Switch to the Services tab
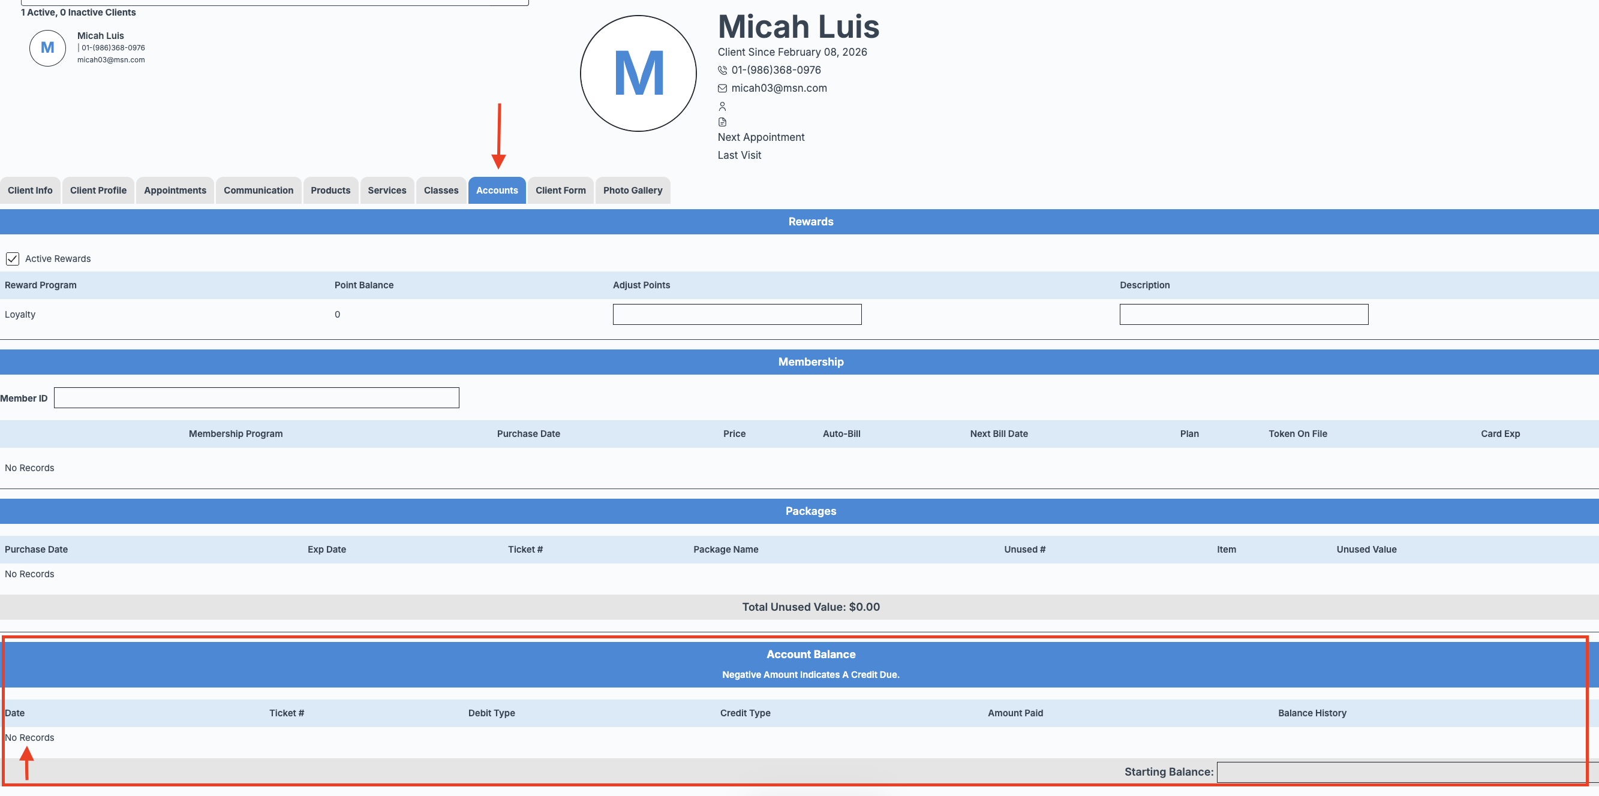Image resolution: width=1599 pixels, height=796 pixels. point(387,191)
